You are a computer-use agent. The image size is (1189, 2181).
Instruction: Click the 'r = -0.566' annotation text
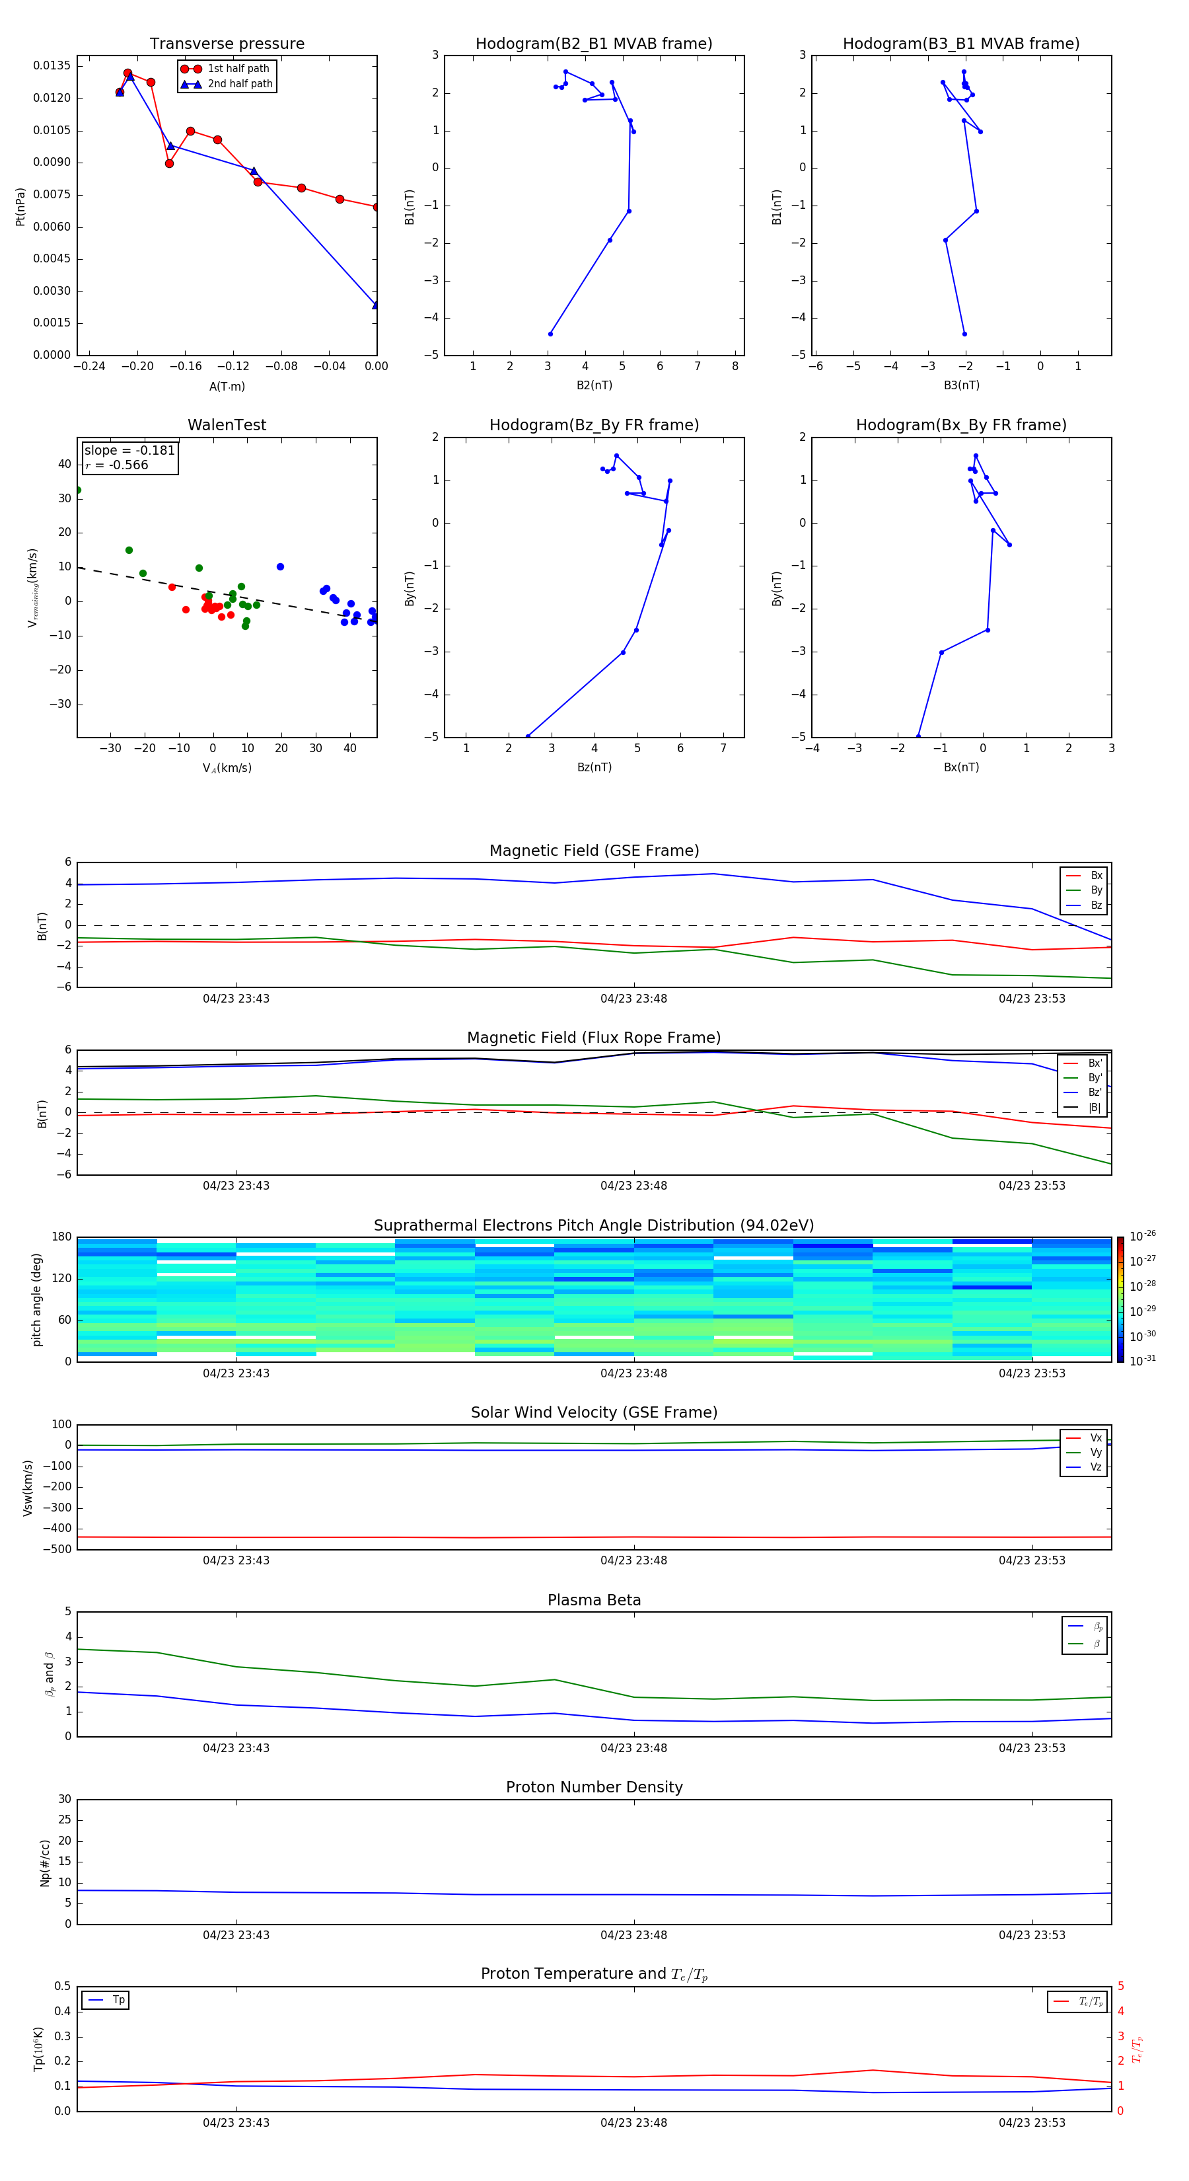(x=117, y=465)
